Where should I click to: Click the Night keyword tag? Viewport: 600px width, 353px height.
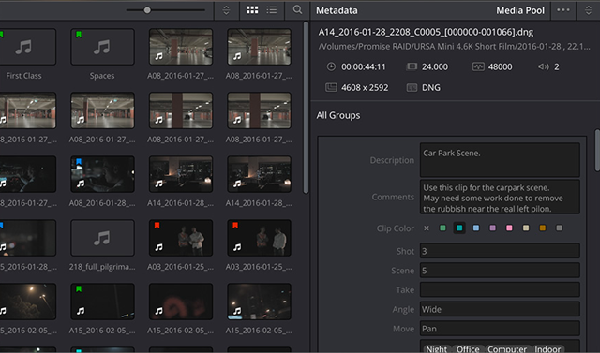[x=436, y=349]
